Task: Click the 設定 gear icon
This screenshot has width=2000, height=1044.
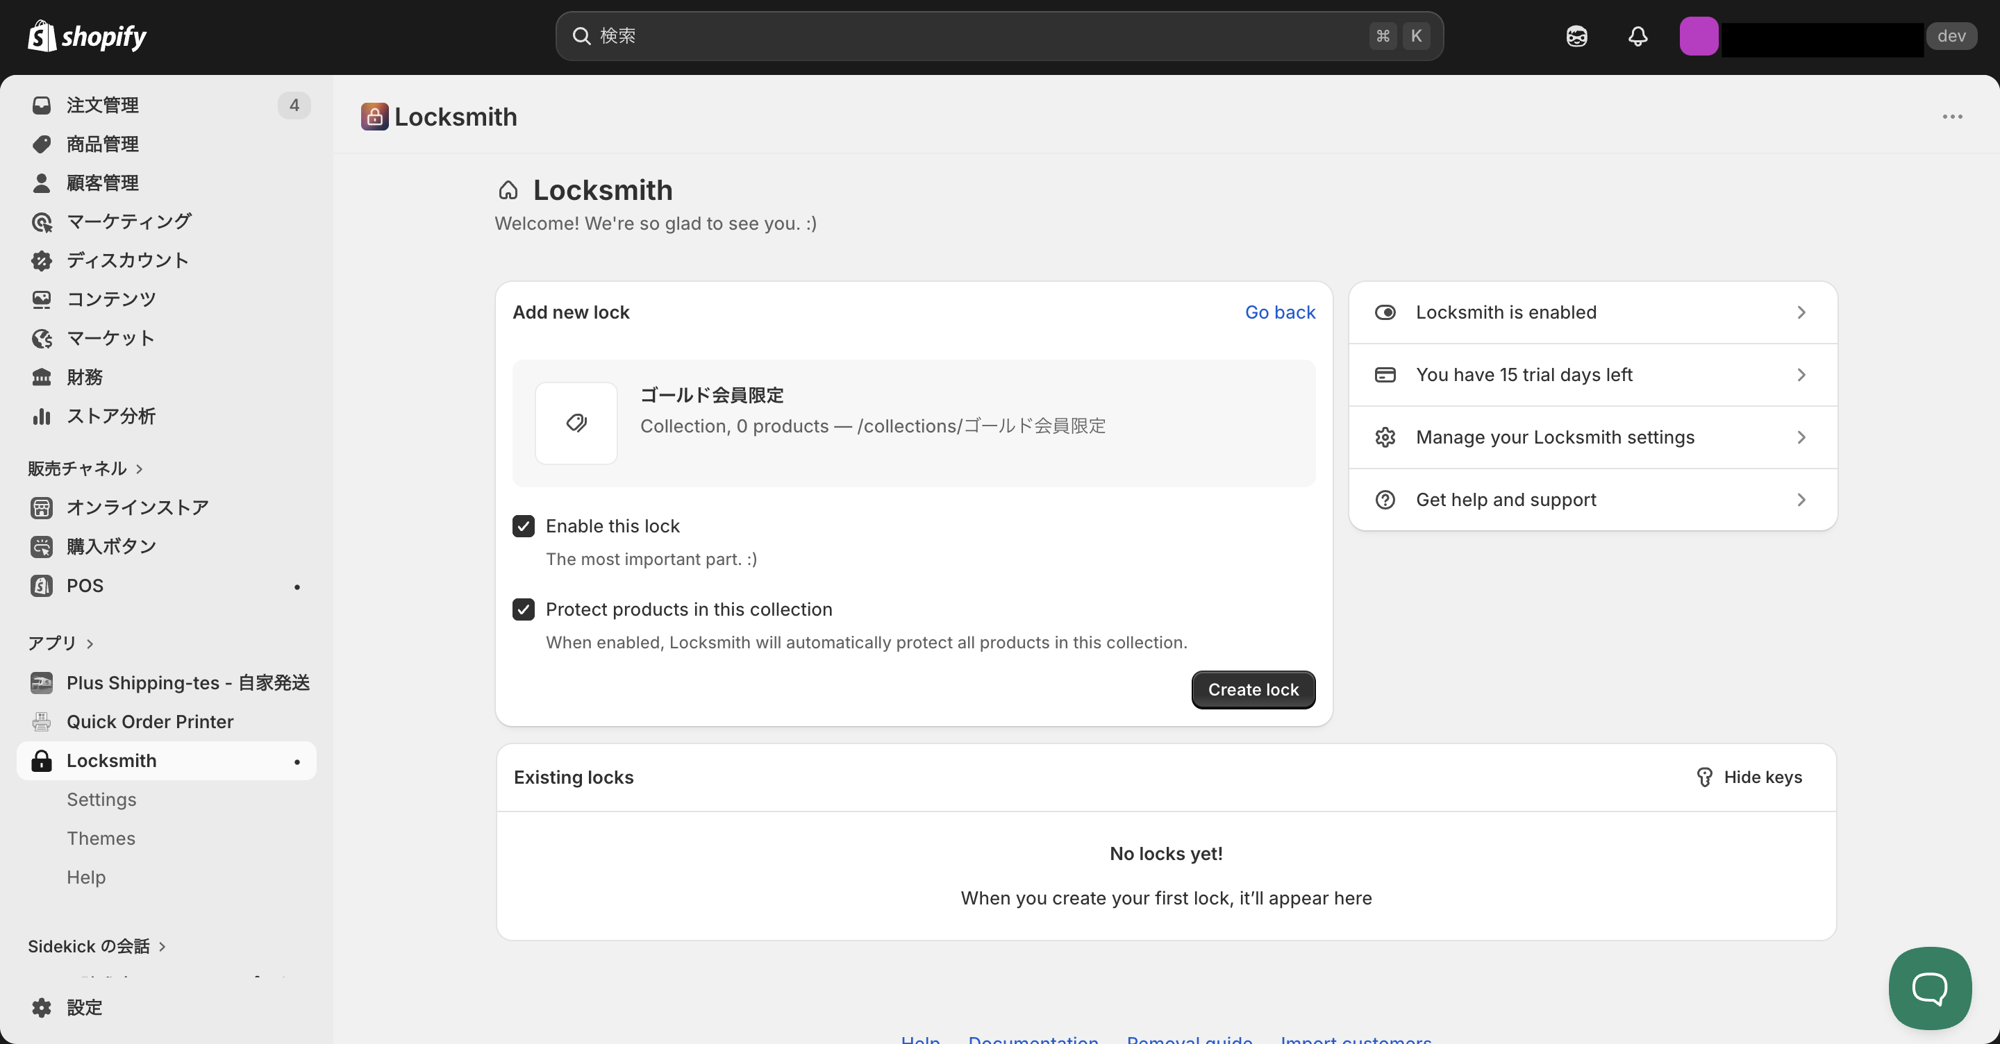Action: [41, 1007]
